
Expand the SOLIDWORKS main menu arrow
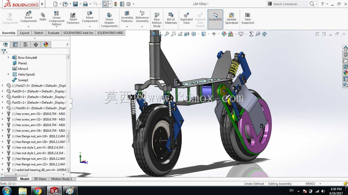coord(42,4)
